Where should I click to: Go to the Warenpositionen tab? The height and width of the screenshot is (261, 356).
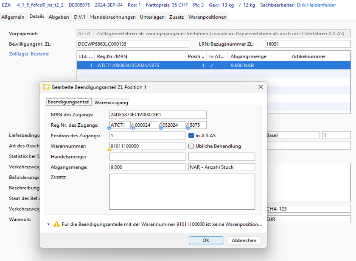(207, 17)
